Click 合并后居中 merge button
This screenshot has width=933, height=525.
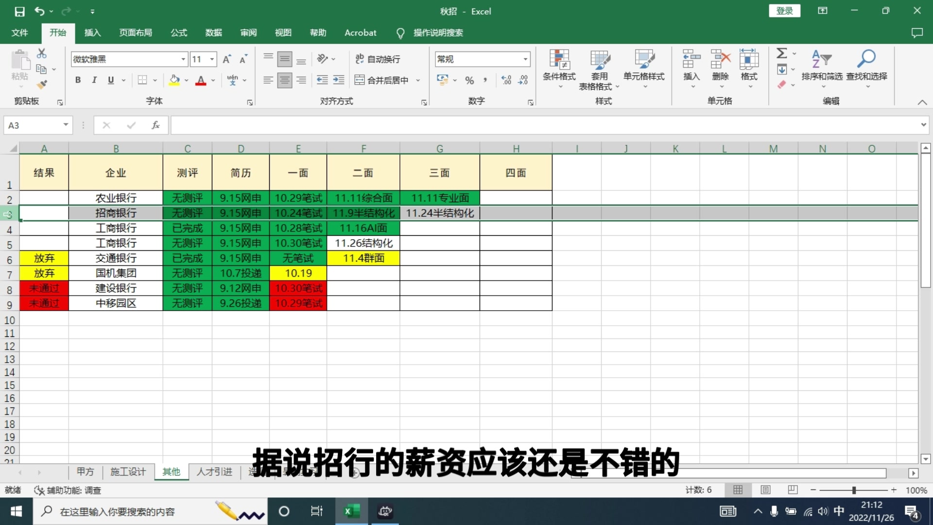[x=382, y=80]
